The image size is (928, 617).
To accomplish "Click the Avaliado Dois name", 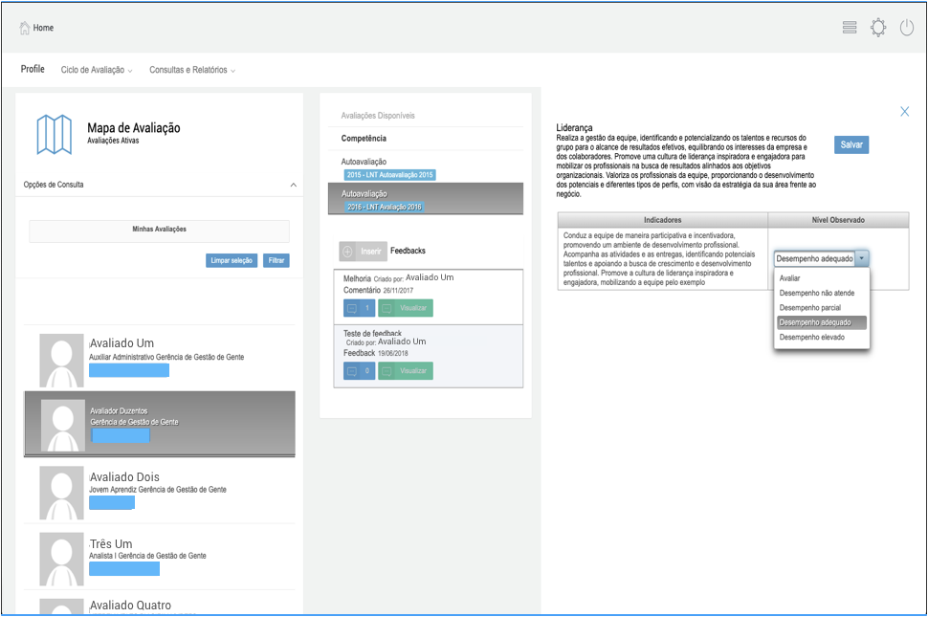I will pyautogui.click(x=124, y=476).
